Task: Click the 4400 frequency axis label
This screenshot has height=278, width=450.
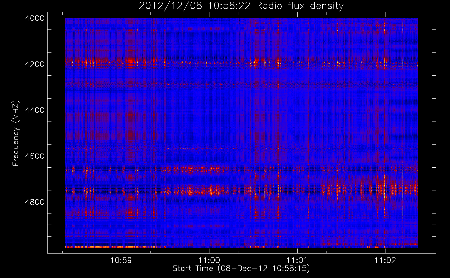Action: click(x=35, y=110)
